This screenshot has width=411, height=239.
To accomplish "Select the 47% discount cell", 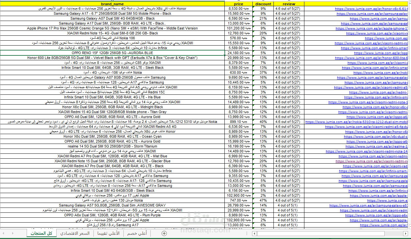I will pos(263,201).
